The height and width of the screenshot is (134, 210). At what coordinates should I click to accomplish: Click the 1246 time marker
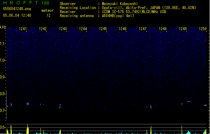click(123, 29)
